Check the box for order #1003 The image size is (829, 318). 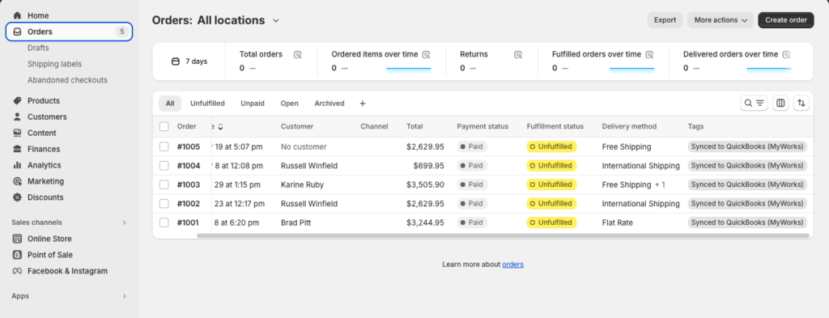pos(164,184)
